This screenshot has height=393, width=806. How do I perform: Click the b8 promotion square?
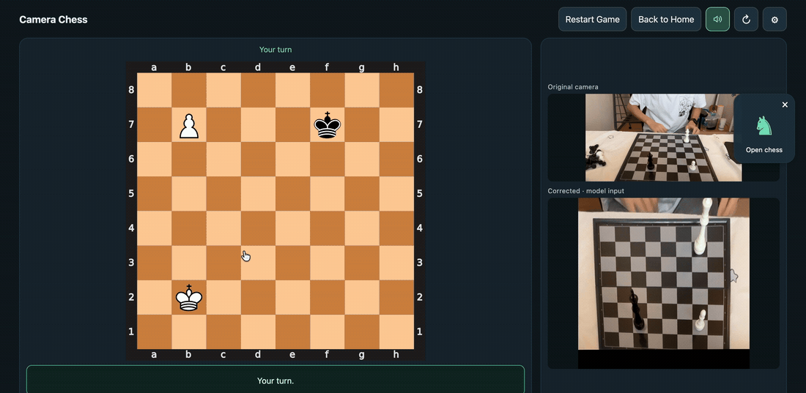188,90
